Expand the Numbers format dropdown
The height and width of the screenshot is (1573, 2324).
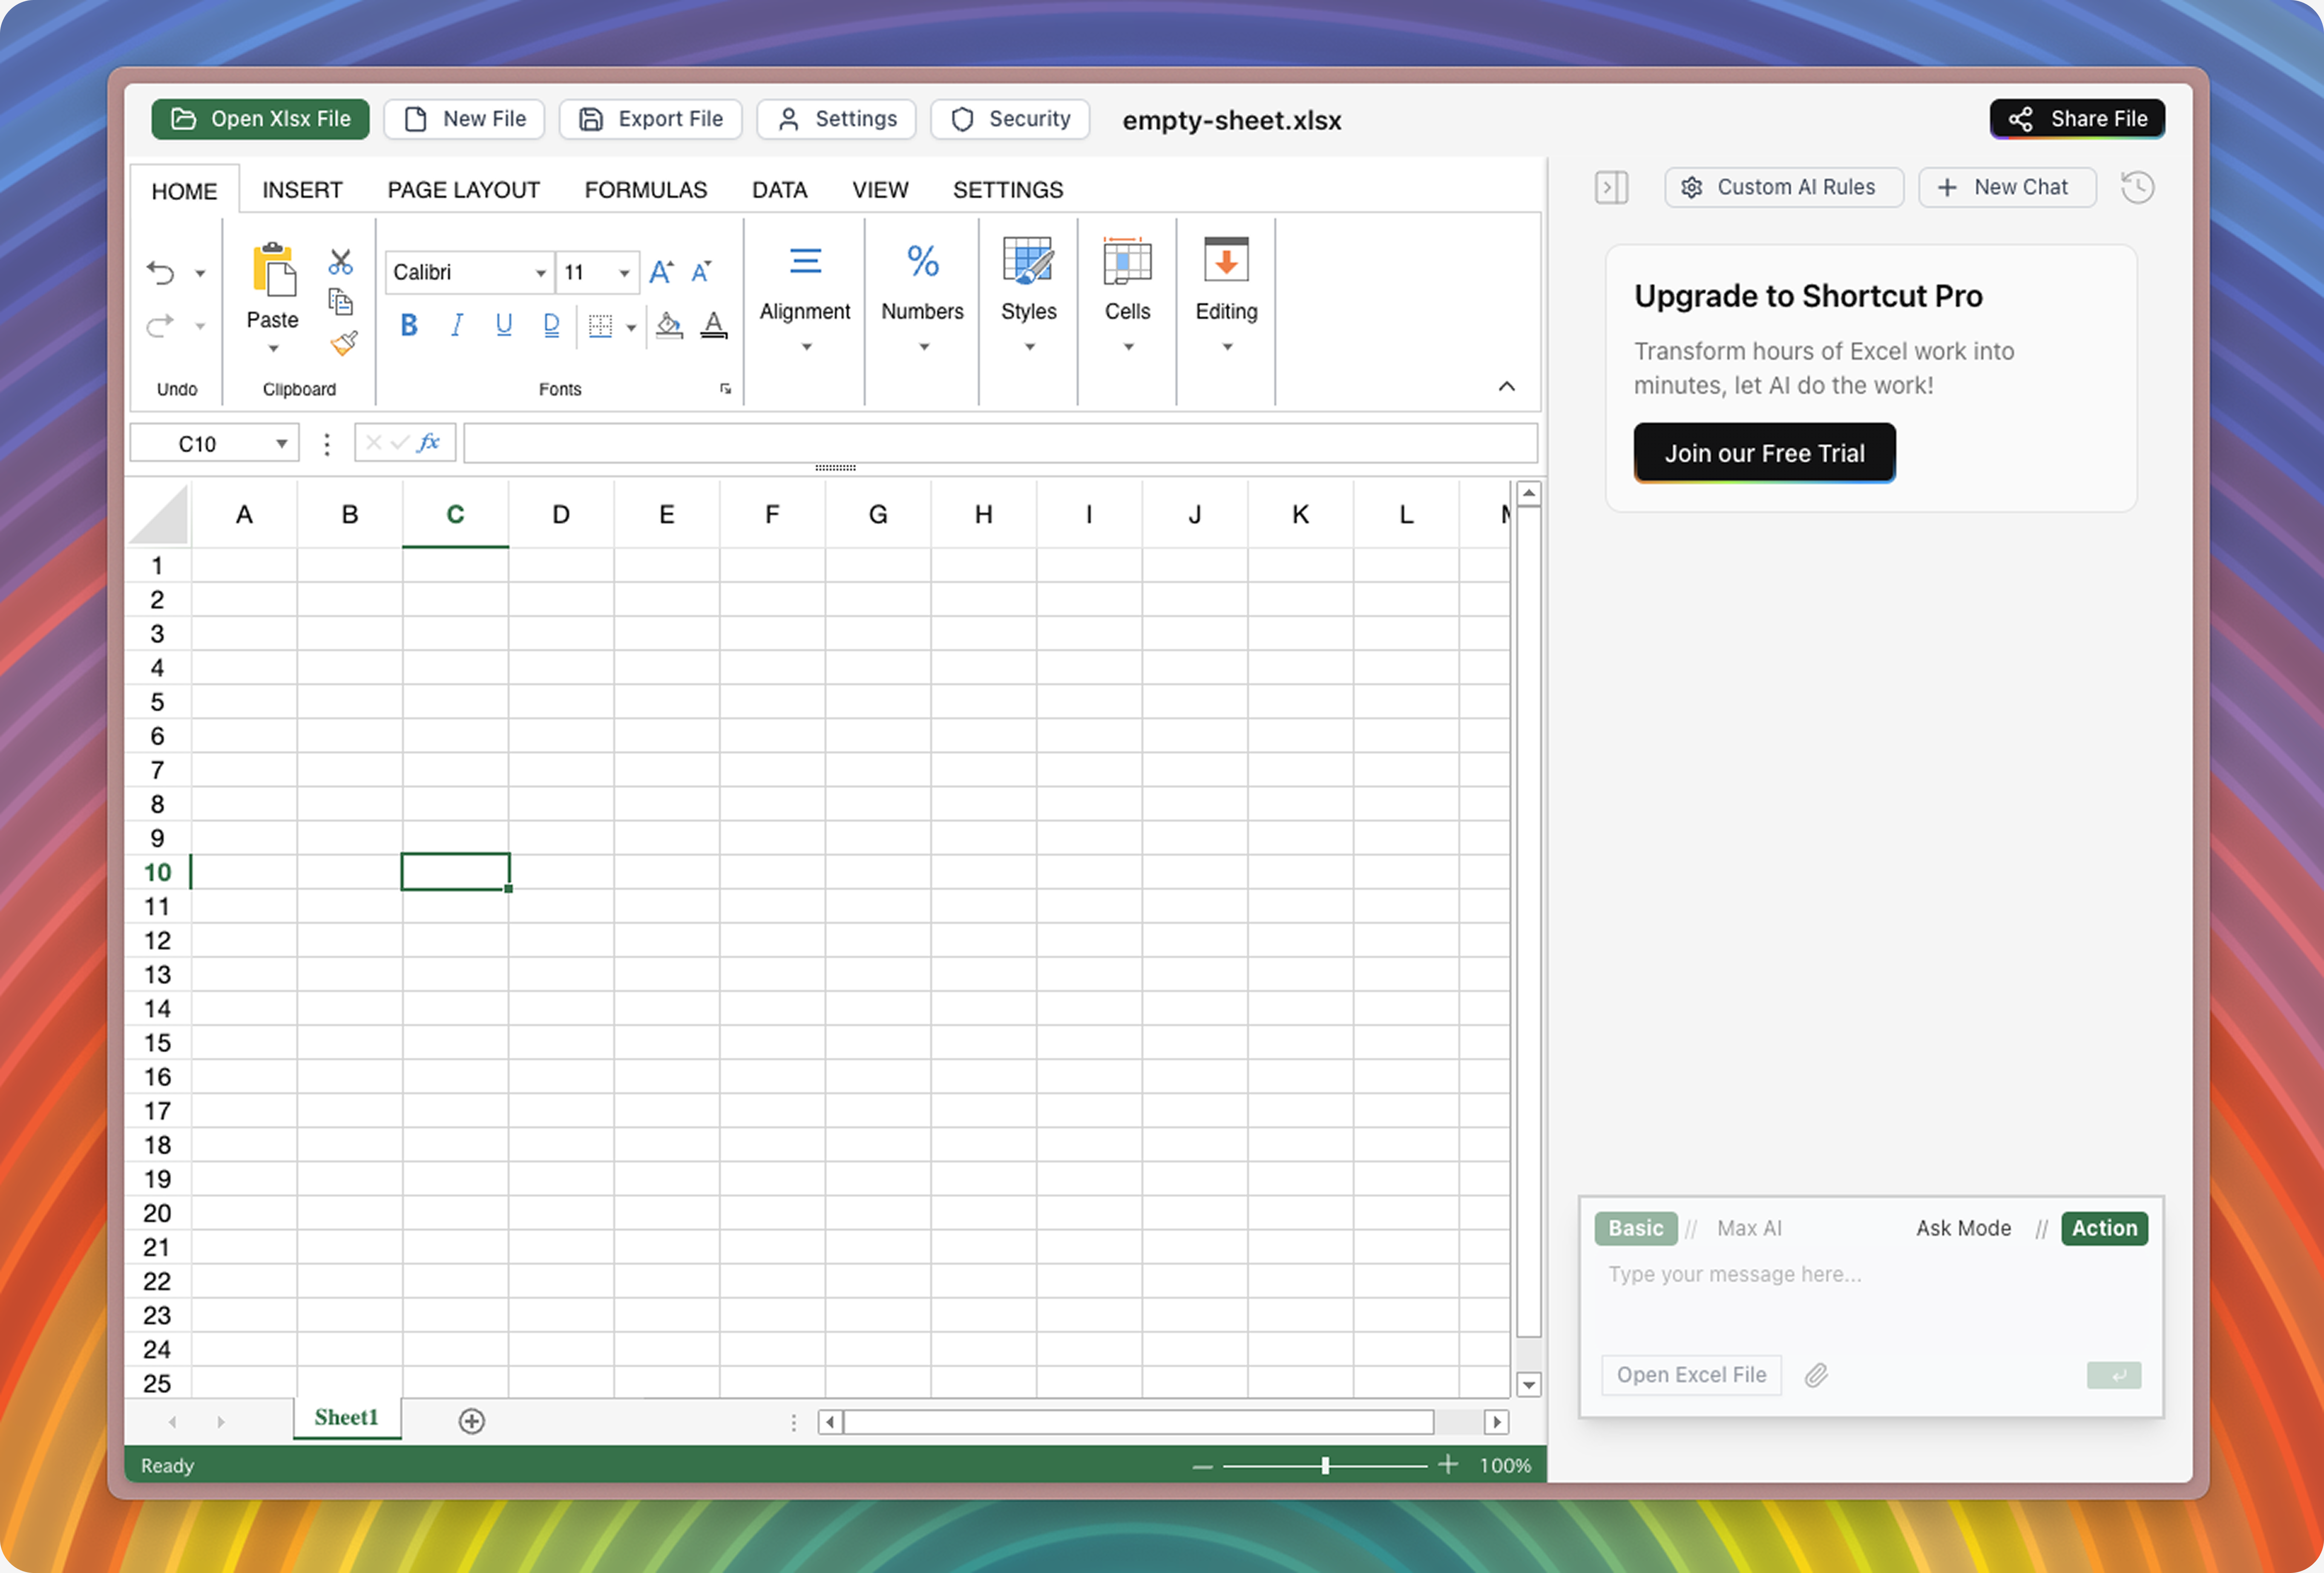[922, 346]
